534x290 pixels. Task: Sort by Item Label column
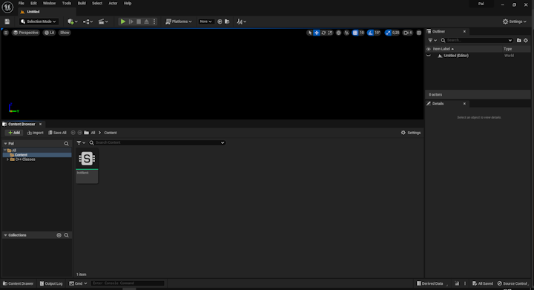pyautogui.click(x=443, y=49)
